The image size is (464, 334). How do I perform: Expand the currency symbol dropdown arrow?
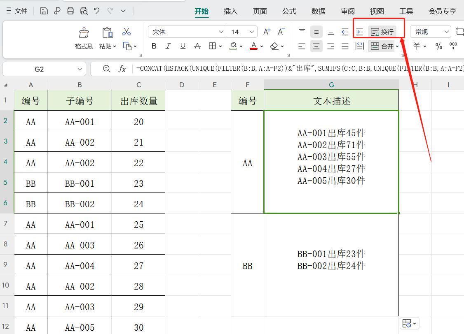(x=424, y=46)
